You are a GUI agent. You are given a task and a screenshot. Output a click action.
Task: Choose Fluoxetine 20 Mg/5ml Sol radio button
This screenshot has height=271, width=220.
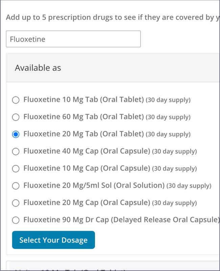16,186
